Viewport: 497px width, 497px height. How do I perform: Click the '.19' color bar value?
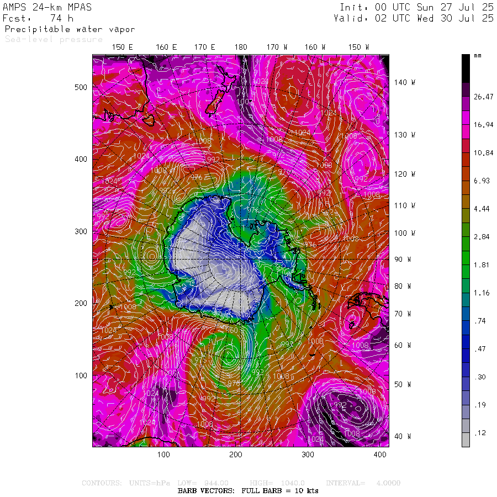(480, 405)
